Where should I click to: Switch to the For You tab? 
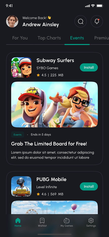click(x=20, y=38)
